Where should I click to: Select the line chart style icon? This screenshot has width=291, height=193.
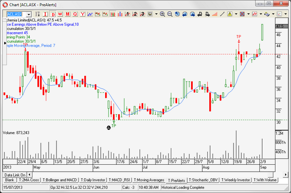[x=90, y=14]
